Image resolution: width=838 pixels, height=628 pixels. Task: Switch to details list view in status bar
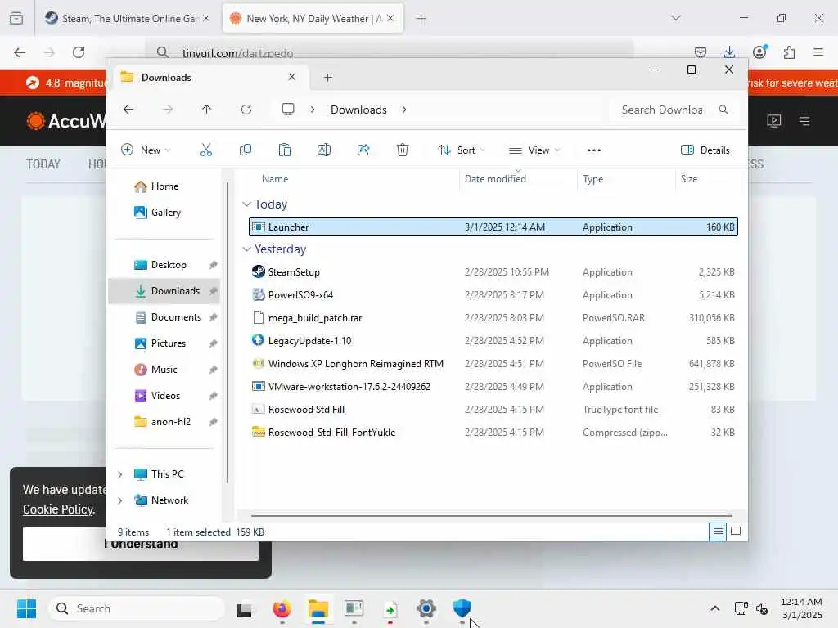click(718, 532)
